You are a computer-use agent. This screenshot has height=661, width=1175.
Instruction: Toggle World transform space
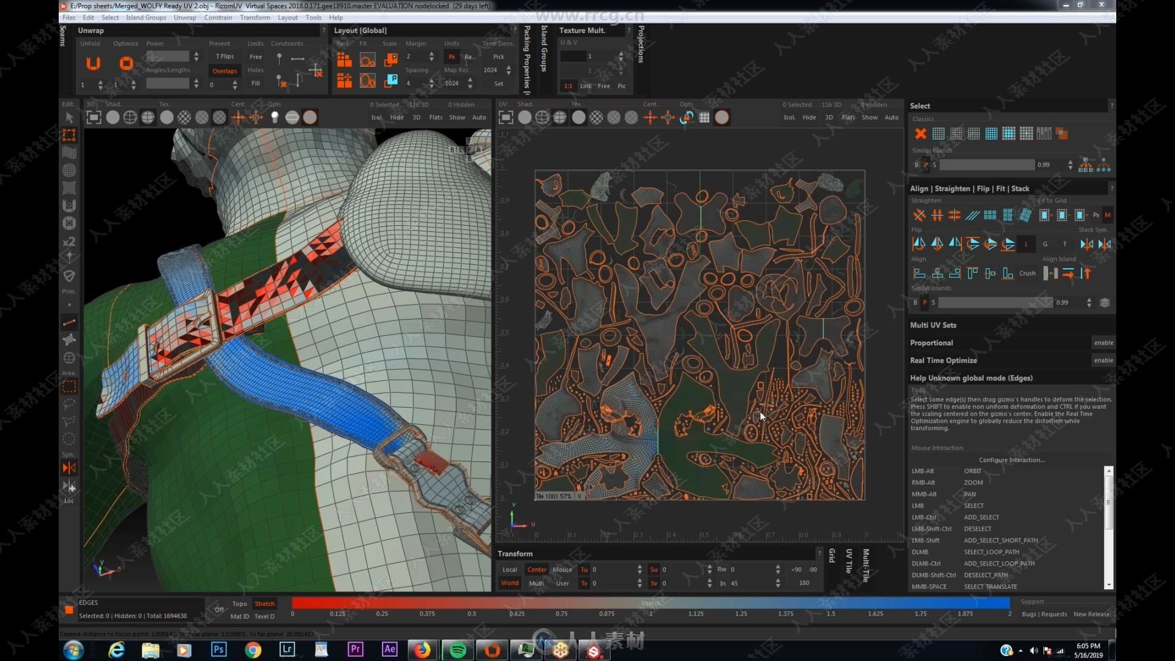(510, 583)
